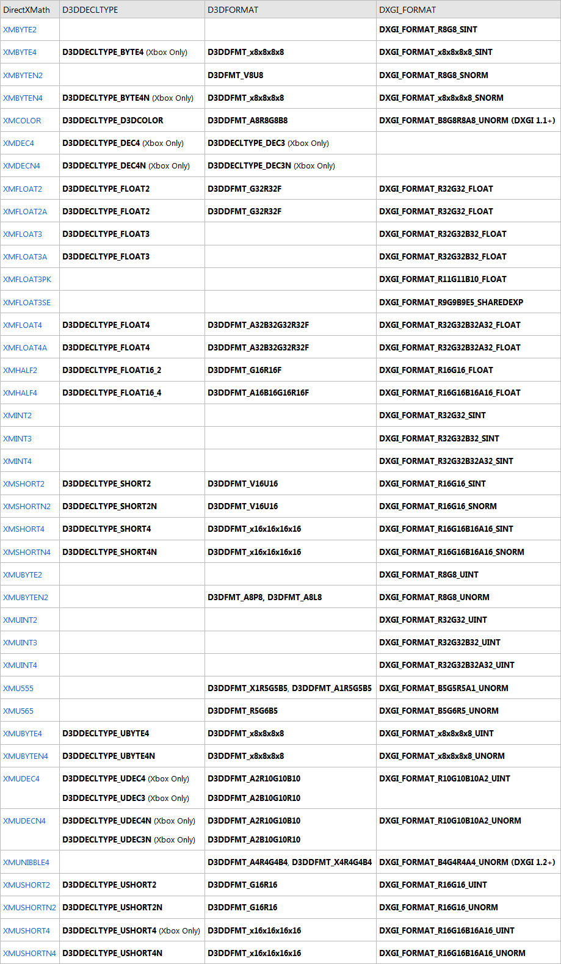561x964 pixels.
Task: Open the XMUBYTE4 link
Action: click(x=23, y=733)
